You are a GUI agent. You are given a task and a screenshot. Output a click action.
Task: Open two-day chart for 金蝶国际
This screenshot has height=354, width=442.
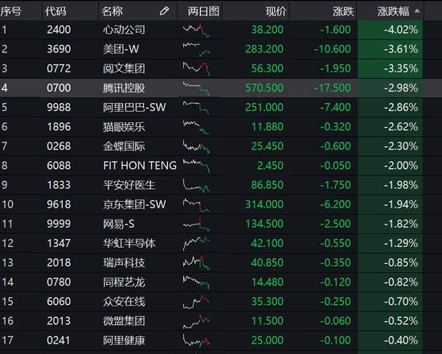[x=196, y=146]
